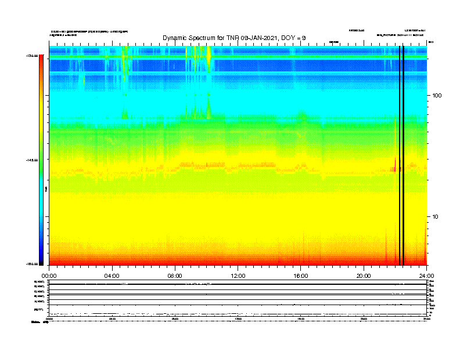Screen dimensions: 460x355
Task: Click the large "04:00" time axis label
Action: coord(112,276)
